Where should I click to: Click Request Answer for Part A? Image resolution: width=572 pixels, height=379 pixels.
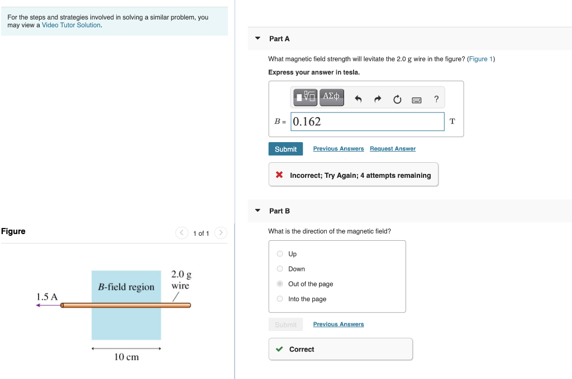[x=392, y=148]
